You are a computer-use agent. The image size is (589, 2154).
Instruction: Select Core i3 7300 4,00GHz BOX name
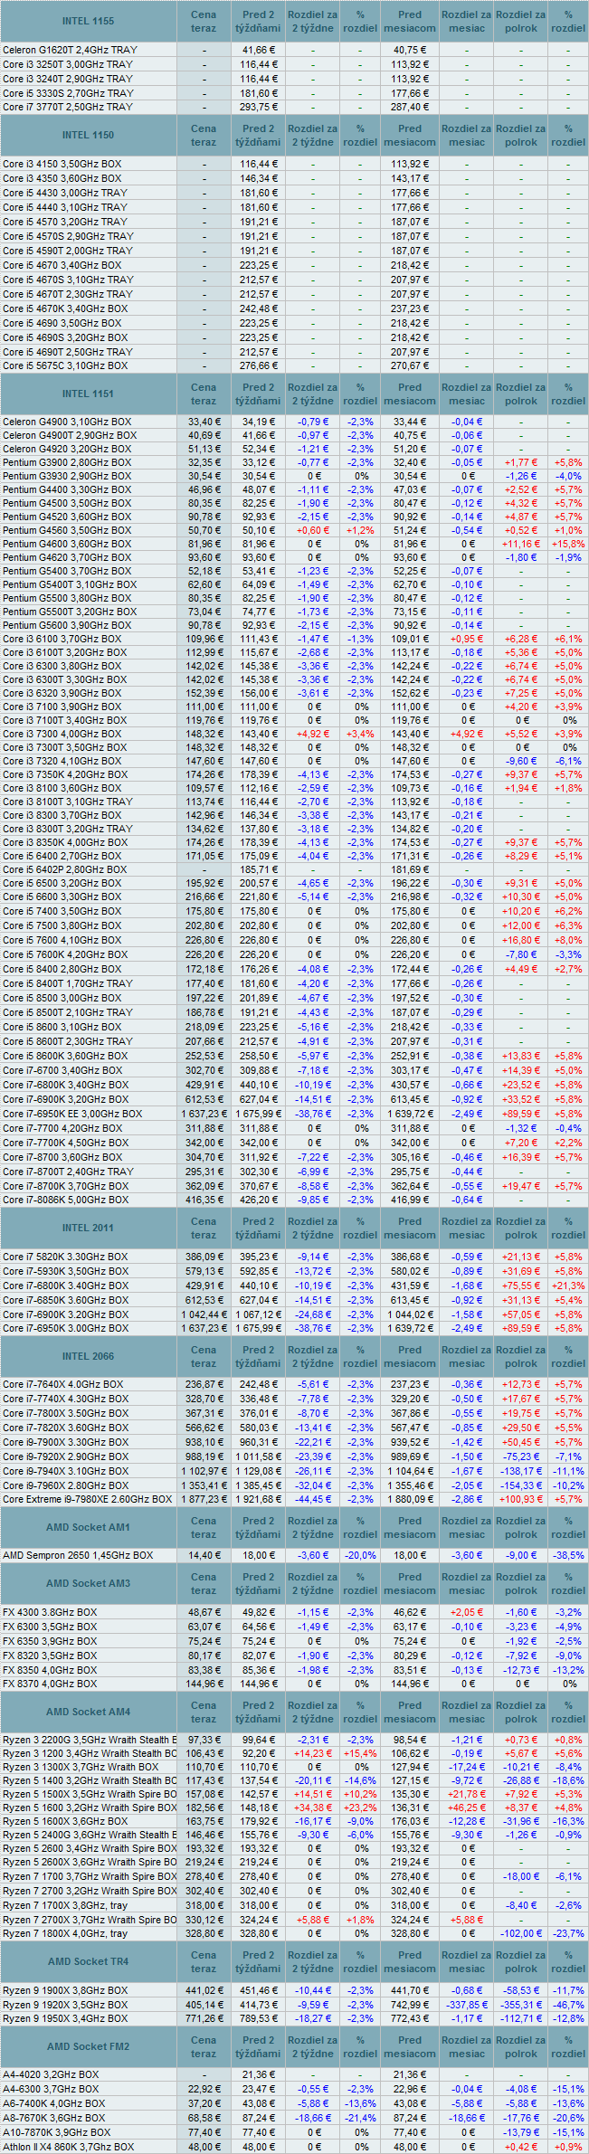click(62, 734)
